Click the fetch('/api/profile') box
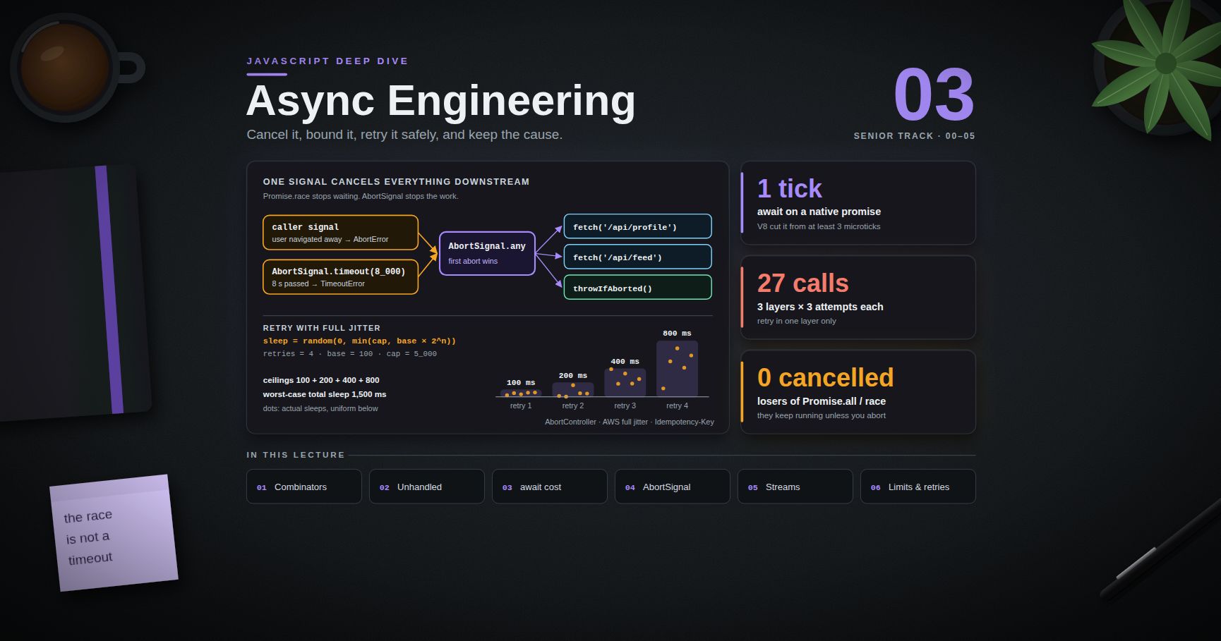The width and height of the screenshot is (1221, 641). (x=637, y=226)
